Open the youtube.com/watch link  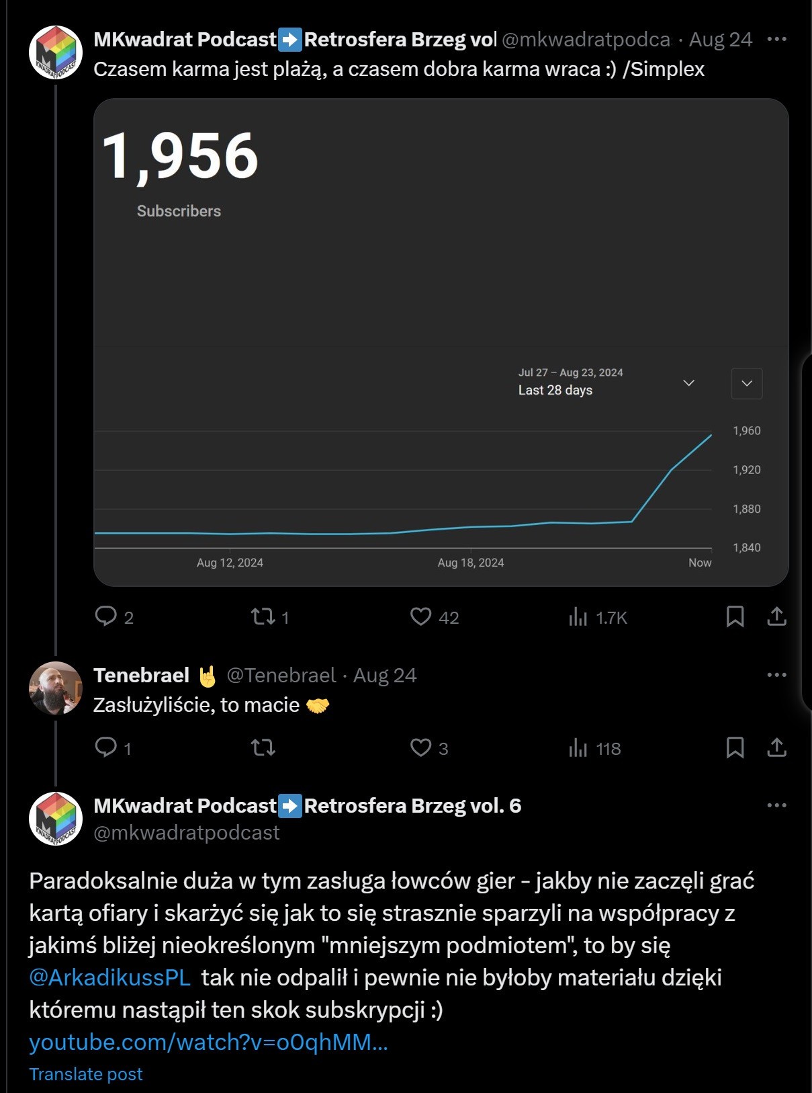point(208,1042)
